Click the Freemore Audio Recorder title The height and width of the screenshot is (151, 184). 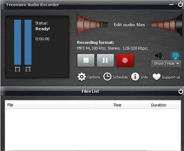[x=33, y=5]
